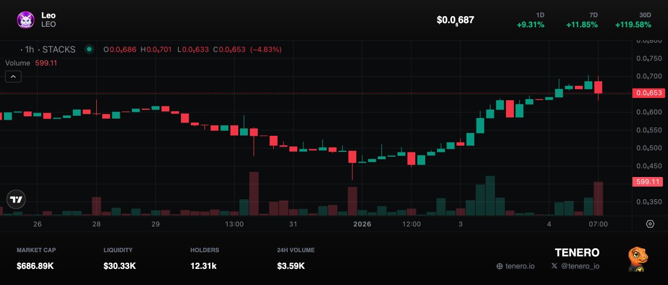Click the 2026 date label on time axis
Image resolution: width=668 pixels, height=285 pixels.
click(x=362, y=224)
